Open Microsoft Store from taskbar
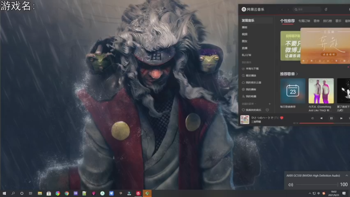 [x=49, y=193]
